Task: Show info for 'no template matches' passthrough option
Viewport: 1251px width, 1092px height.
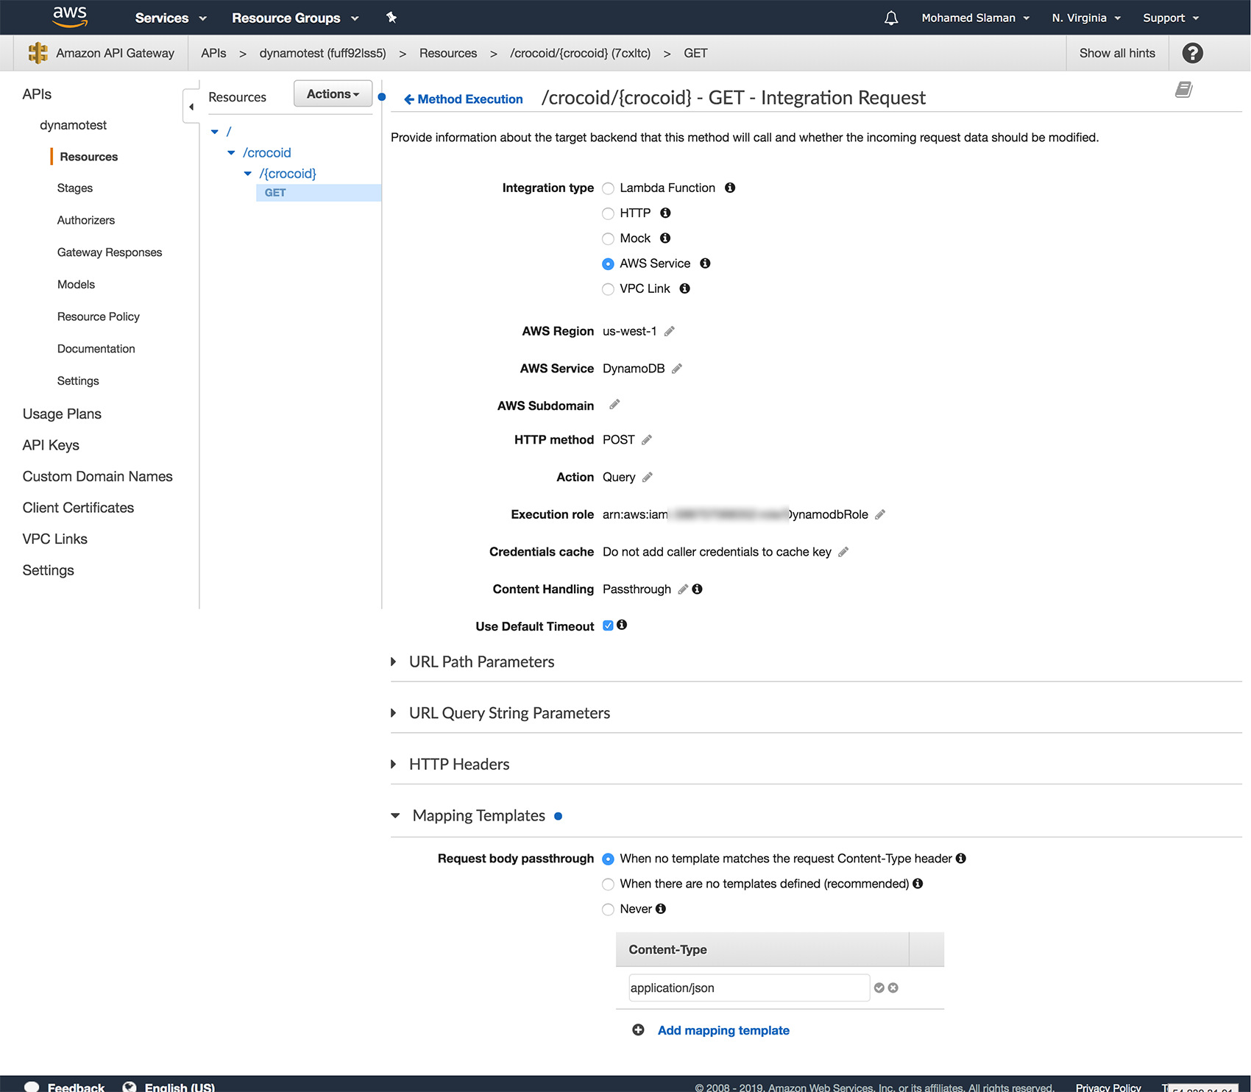Action: tap(960, 858)
